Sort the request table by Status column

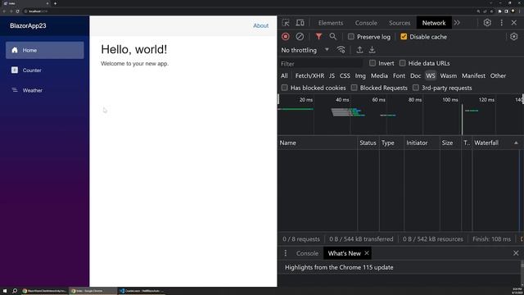pos(368,143)
